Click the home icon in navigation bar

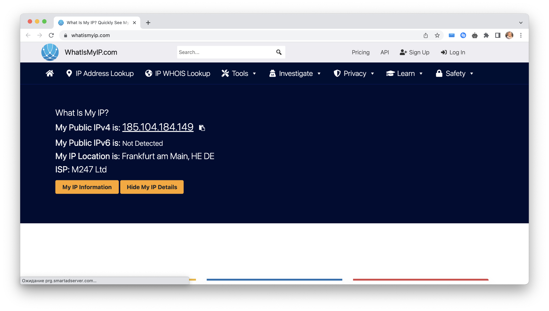click(50, 73)
